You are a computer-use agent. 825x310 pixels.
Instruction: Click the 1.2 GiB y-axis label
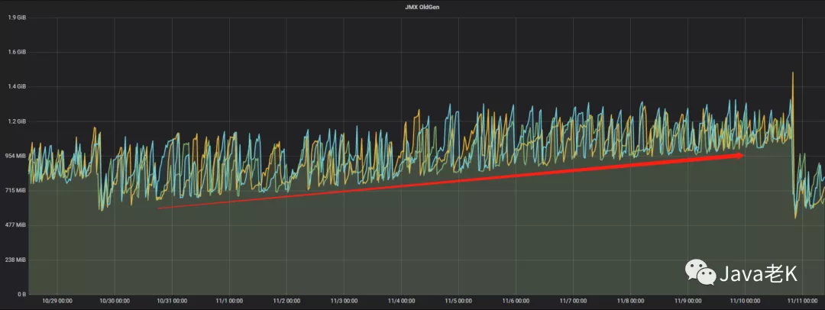16,121
